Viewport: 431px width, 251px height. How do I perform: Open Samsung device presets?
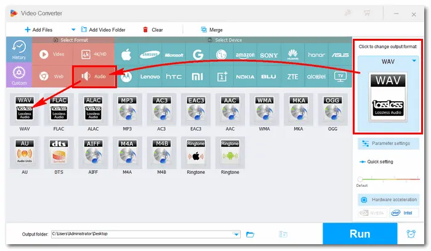click(150, 54)
